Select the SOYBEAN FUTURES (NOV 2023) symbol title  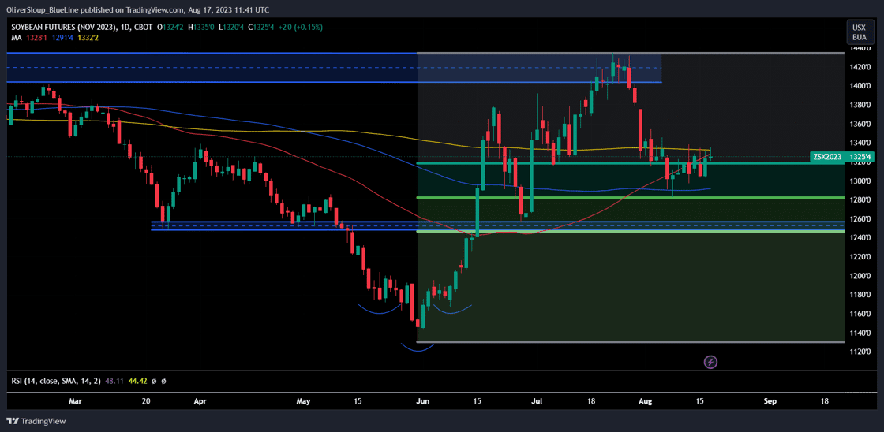tap(63, 27)
